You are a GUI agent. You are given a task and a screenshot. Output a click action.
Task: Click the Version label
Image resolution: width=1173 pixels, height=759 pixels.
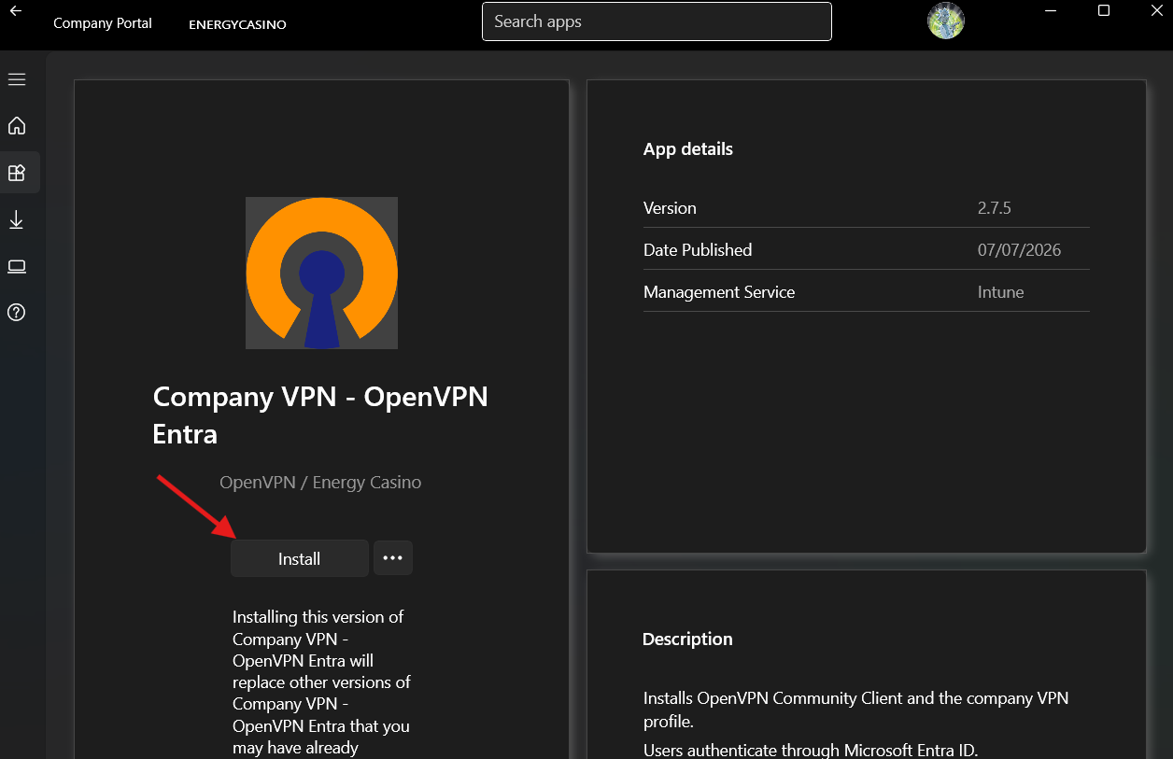click(x=670, y=208)
